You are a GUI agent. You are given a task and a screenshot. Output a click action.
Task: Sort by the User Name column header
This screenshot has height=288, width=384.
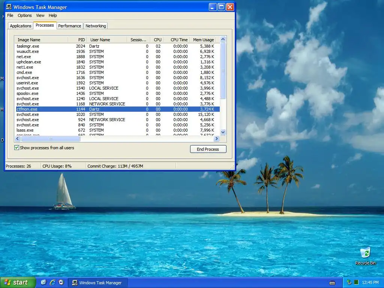coord(107,40)
